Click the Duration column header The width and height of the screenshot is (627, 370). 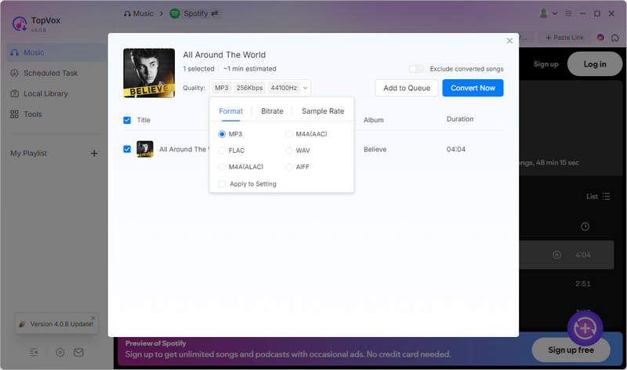click(460, 119)
